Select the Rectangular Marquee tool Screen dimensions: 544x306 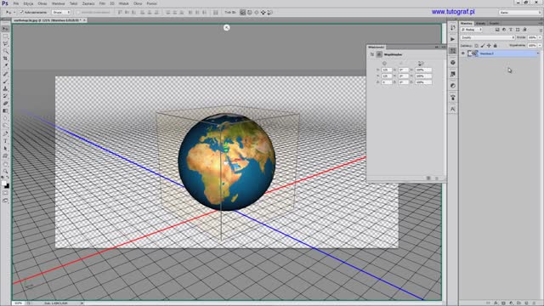pos(5,37)
